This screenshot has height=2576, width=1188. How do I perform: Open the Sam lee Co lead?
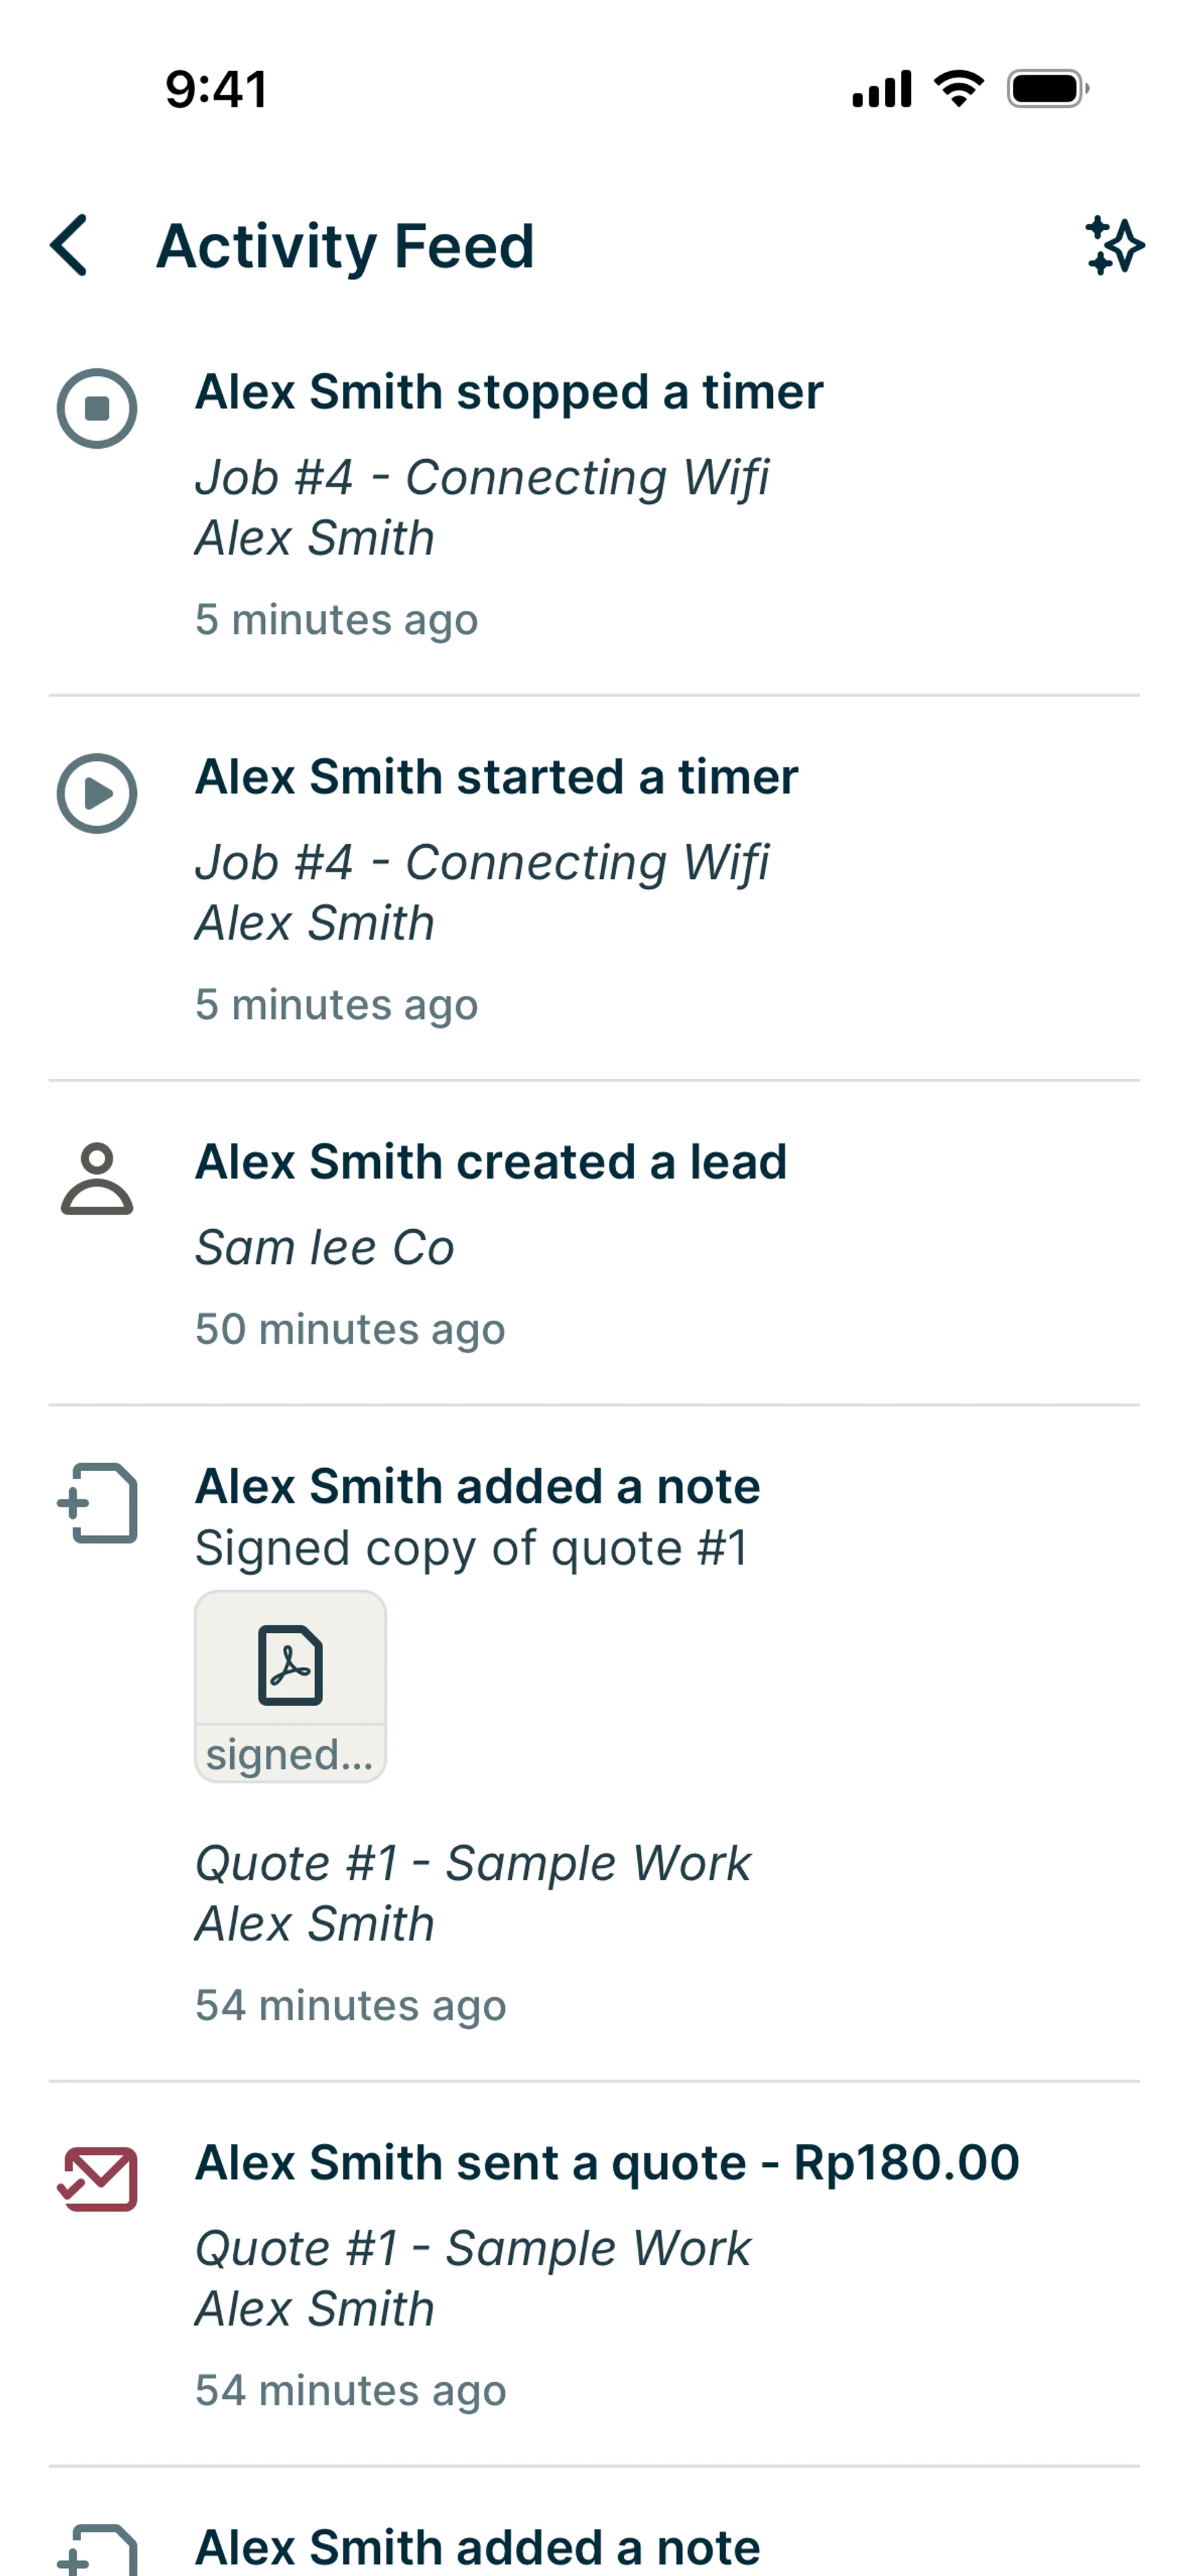(x=324, y=1248)
